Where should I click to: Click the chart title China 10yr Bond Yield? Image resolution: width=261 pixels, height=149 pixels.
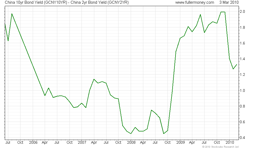tap(67, 2)
